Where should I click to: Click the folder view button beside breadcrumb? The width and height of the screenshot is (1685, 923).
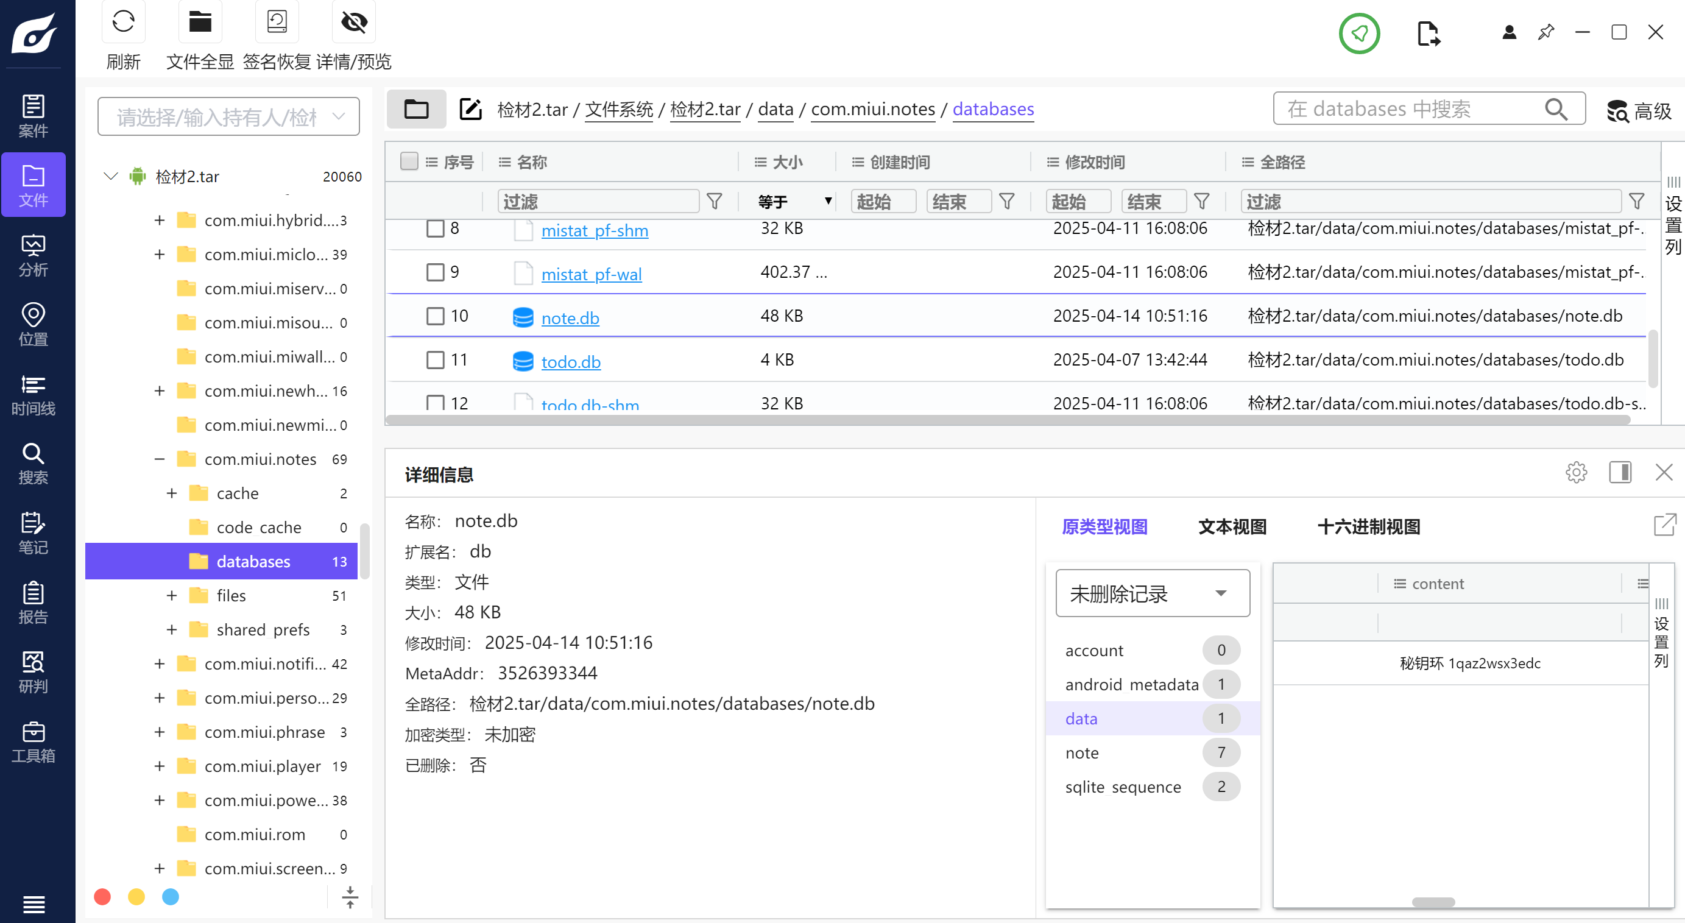pyautogui.click(x=416, y=108)
